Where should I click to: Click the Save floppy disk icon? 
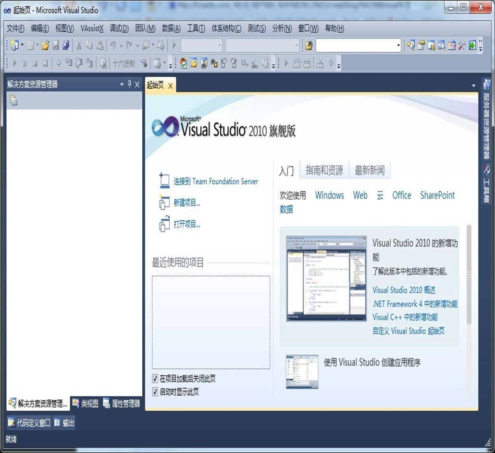[x=56, y=46]
